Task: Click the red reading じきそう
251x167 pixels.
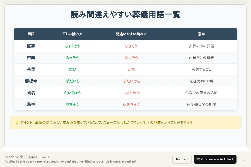Action: pos(131,46)
